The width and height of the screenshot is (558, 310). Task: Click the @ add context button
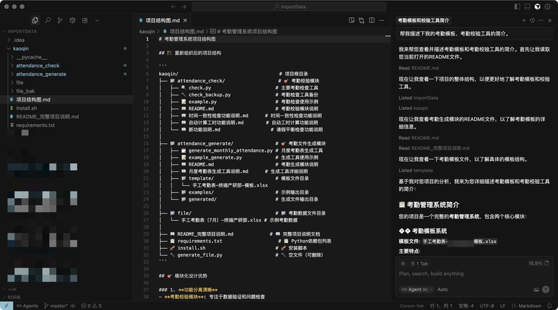[x=403, y=263]
